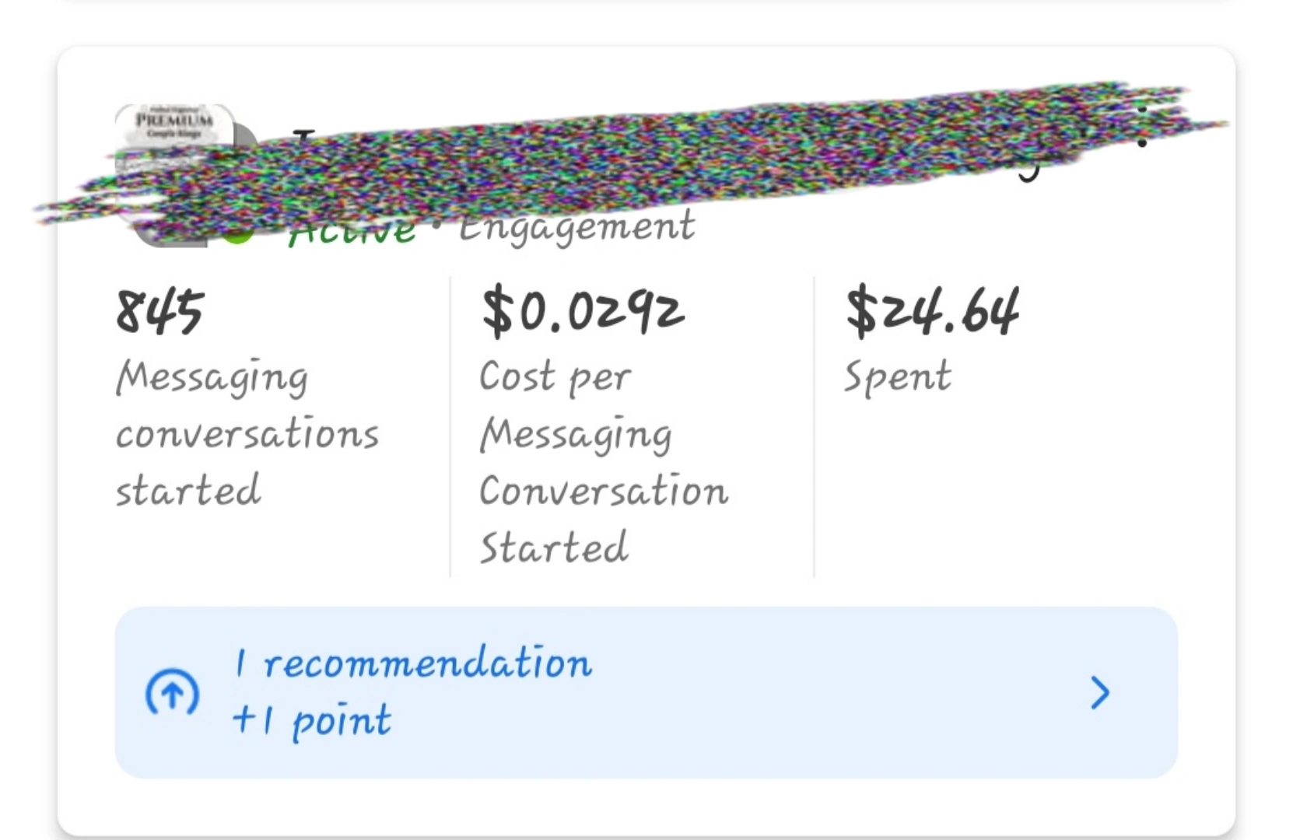Click divider between cost and Spent columns
The width and height of the screenshot is (1293, 840).
[x=814, y=428]
